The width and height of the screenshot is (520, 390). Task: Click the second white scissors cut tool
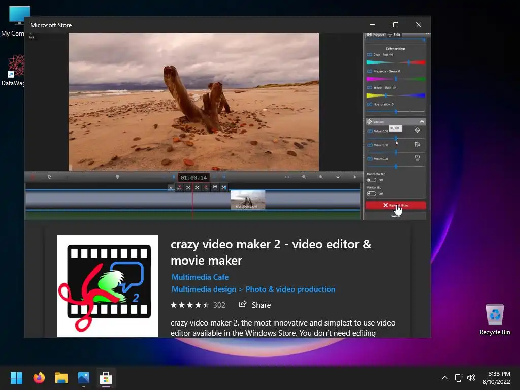pos(198,188)
